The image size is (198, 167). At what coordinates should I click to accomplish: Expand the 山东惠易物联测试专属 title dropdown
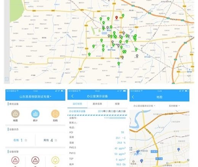pos(35,97)
